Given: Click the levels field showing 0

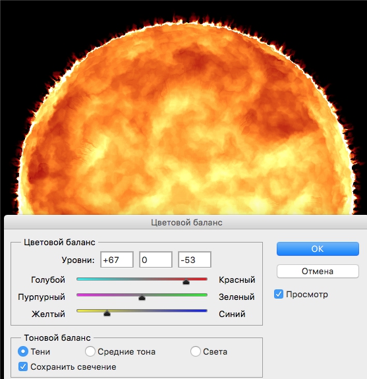Looking at the screenshot, I should [x=155, y=260].
